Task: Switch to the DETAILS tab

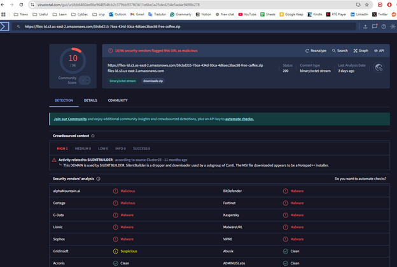Action: [x=90, y=100]
